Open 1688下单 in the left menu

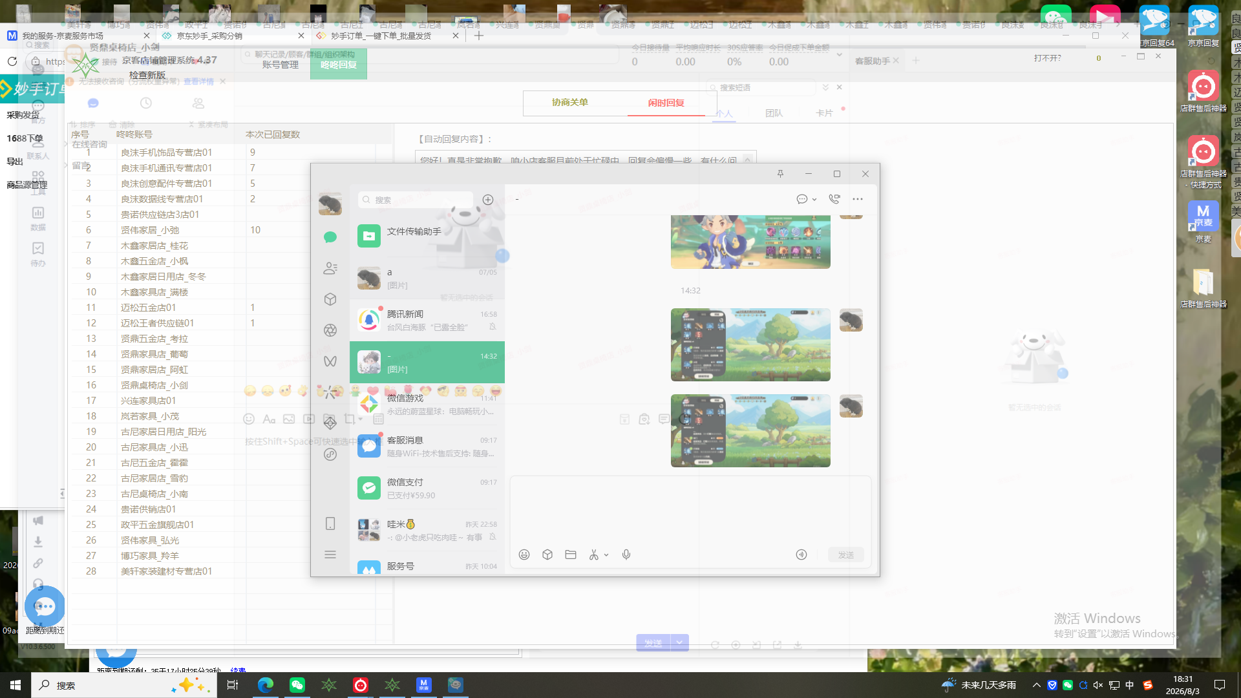click(x=25, y=138)
